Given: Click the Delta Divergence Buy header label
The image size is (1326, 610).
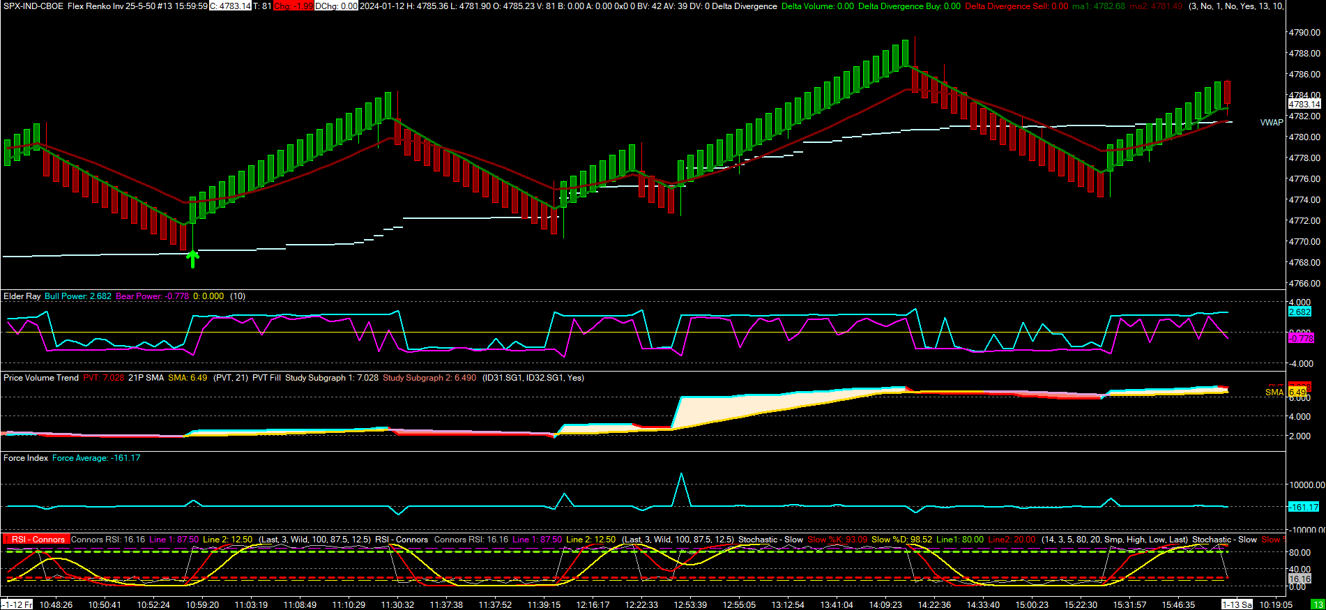Looking at the screenshot, I should click(x=909, y=6).
